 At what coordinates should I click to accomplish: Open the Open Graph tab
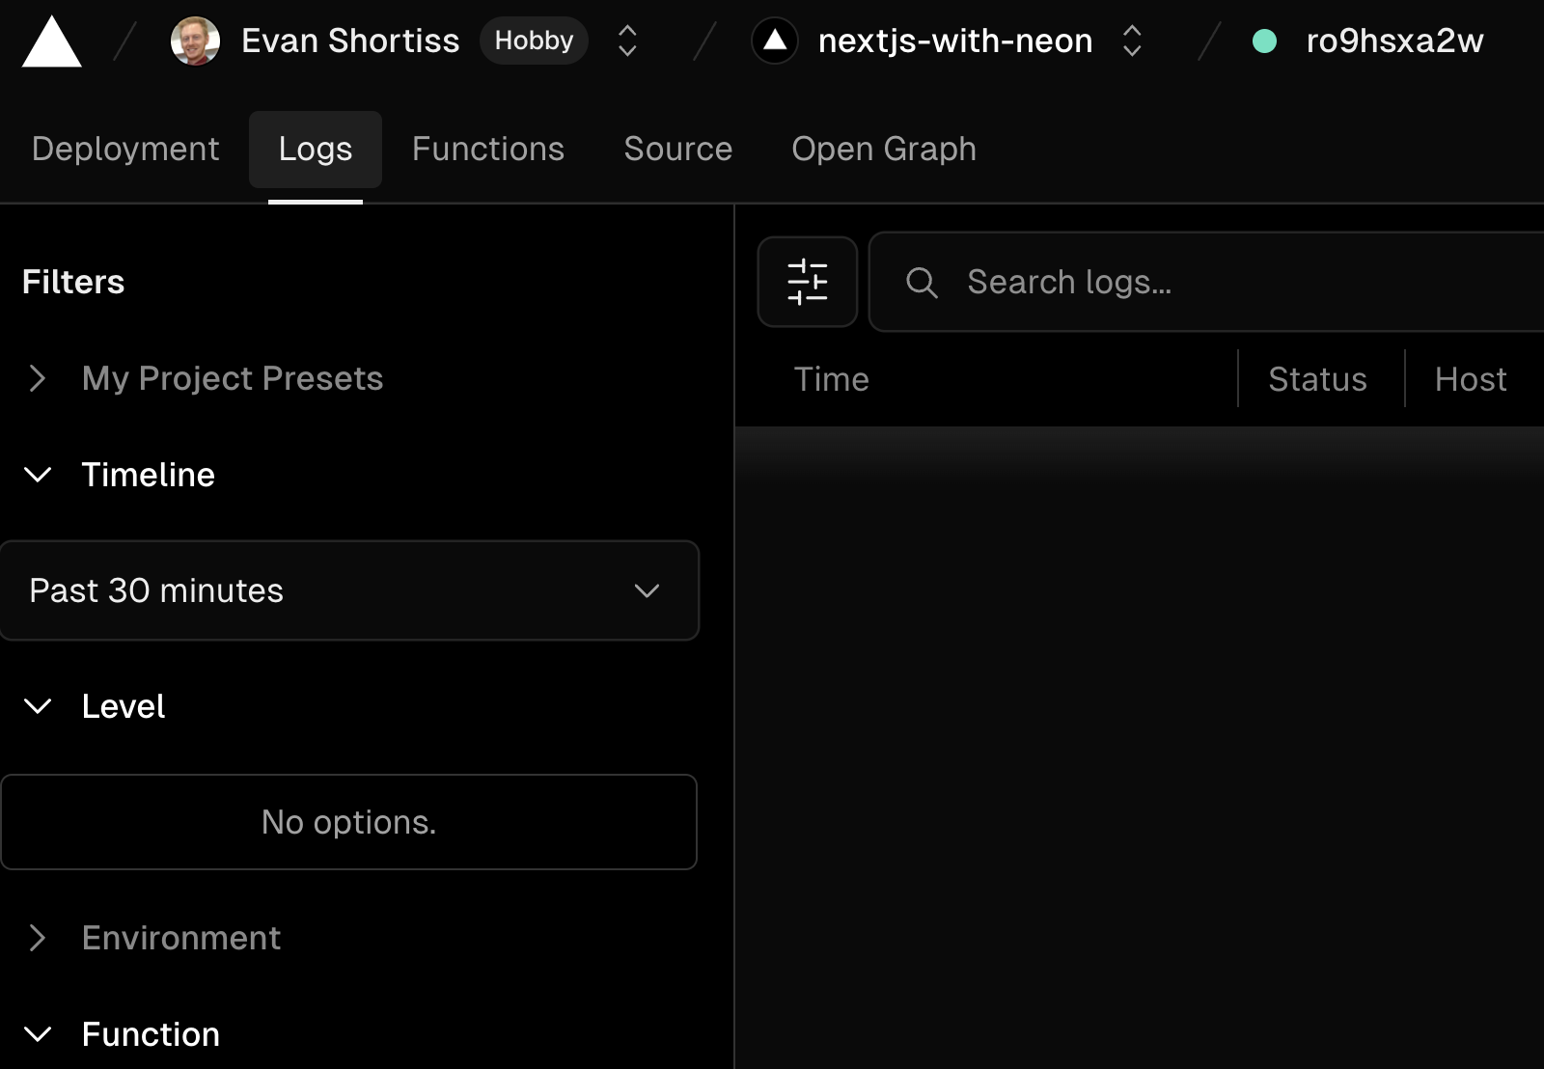tap(884, 149)
